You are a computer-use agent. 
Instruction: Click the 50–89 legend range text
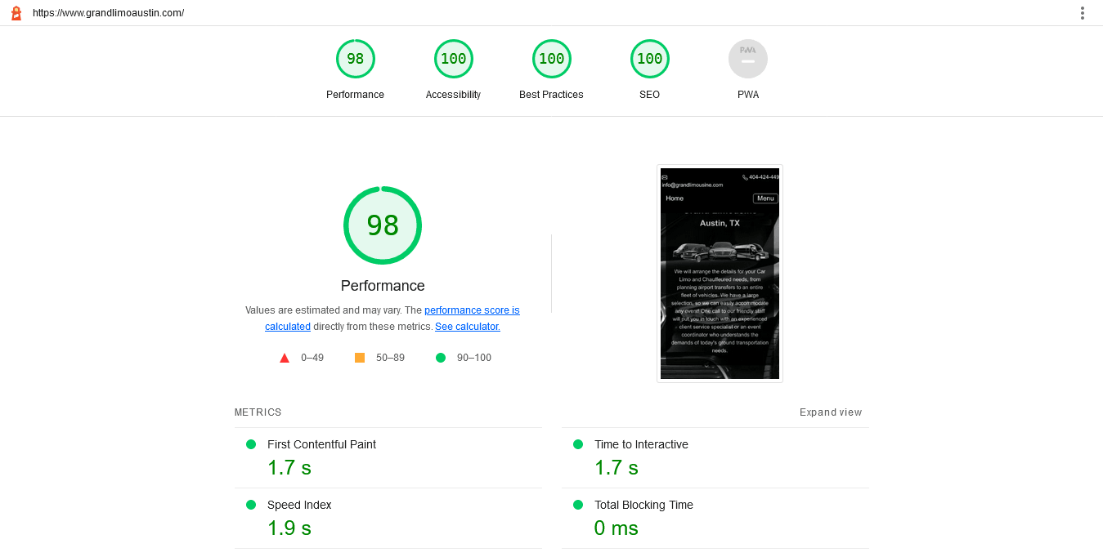point(390,358)
